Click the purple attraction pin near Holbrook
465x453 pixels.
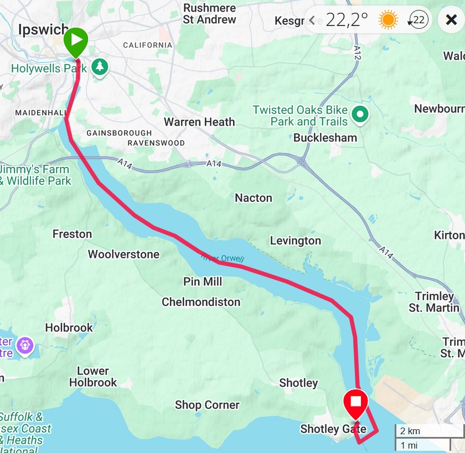(25, 346)
